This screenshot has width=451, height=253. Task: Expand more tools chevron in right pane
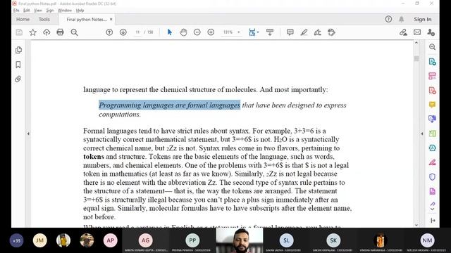pyautogui.click(x=432, y=209)
